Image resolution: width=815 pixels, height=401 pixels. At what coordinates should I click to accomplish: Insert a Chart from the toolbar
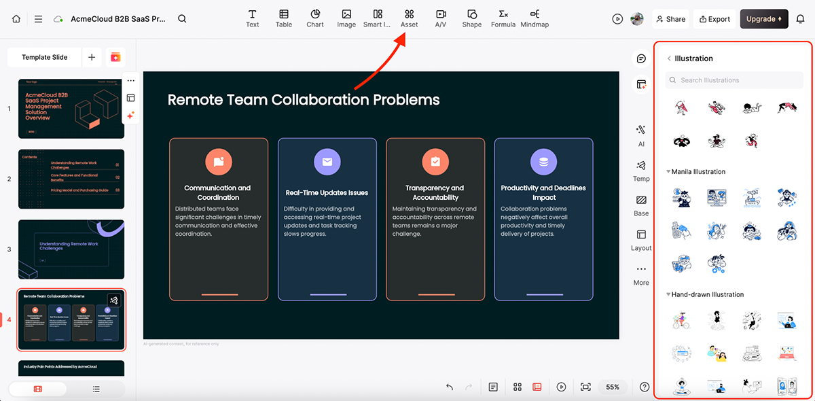coord(315,18)
